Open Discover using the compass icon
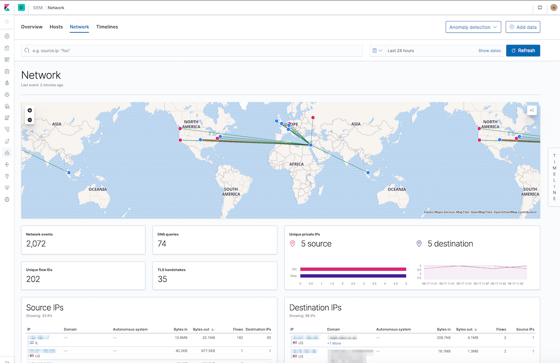Screen dimensions: 560x363 7,36
